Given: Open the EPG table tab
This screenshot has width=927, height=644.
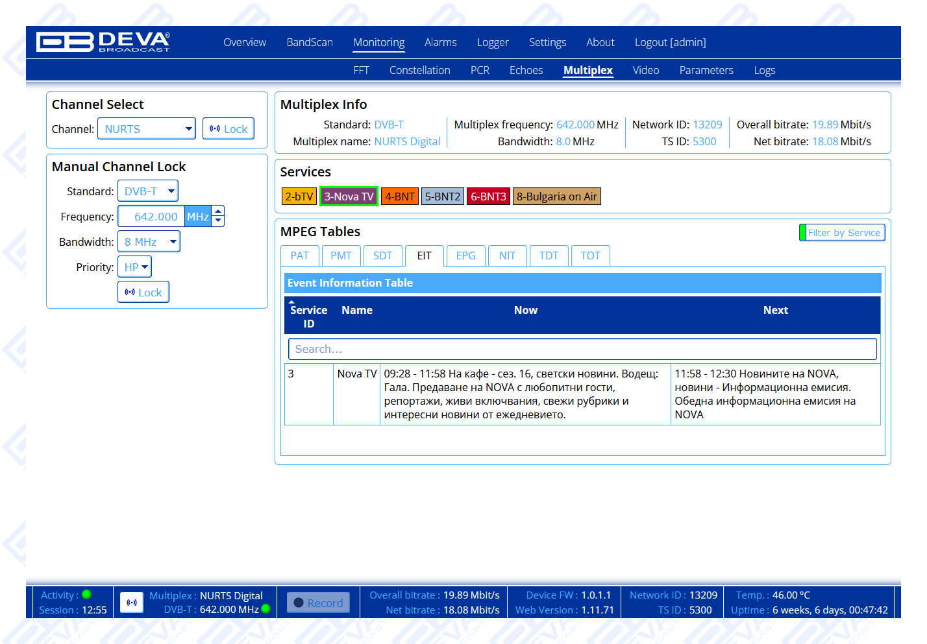Looking at the screenshot, I should coord(465,256).
